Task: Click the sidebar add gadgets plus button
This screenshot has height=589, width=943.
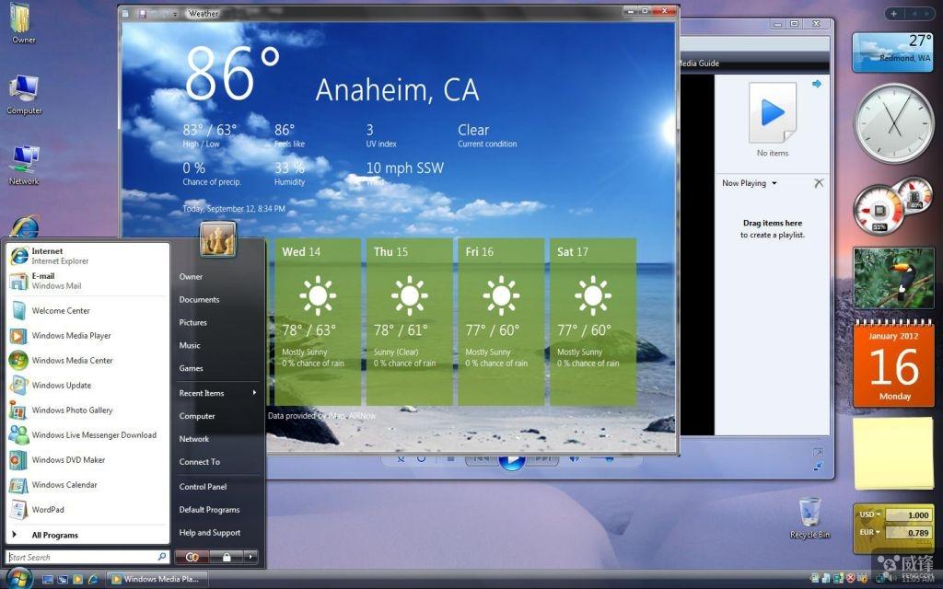Action: click(893, 13)
